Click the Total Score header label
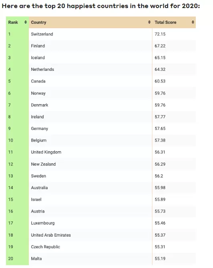 tap(165, 23)
